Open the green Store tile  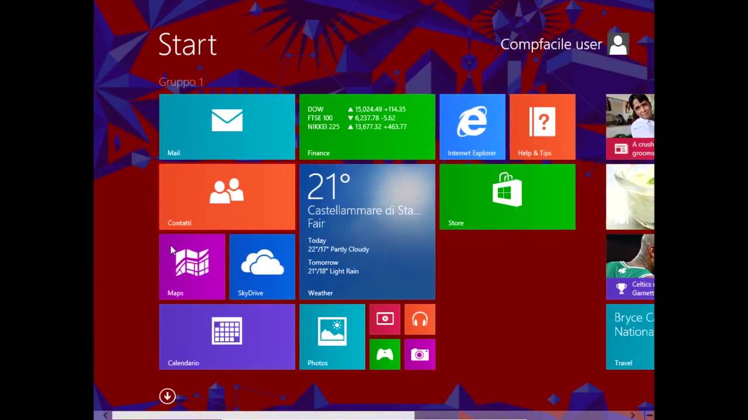point(507,197)
